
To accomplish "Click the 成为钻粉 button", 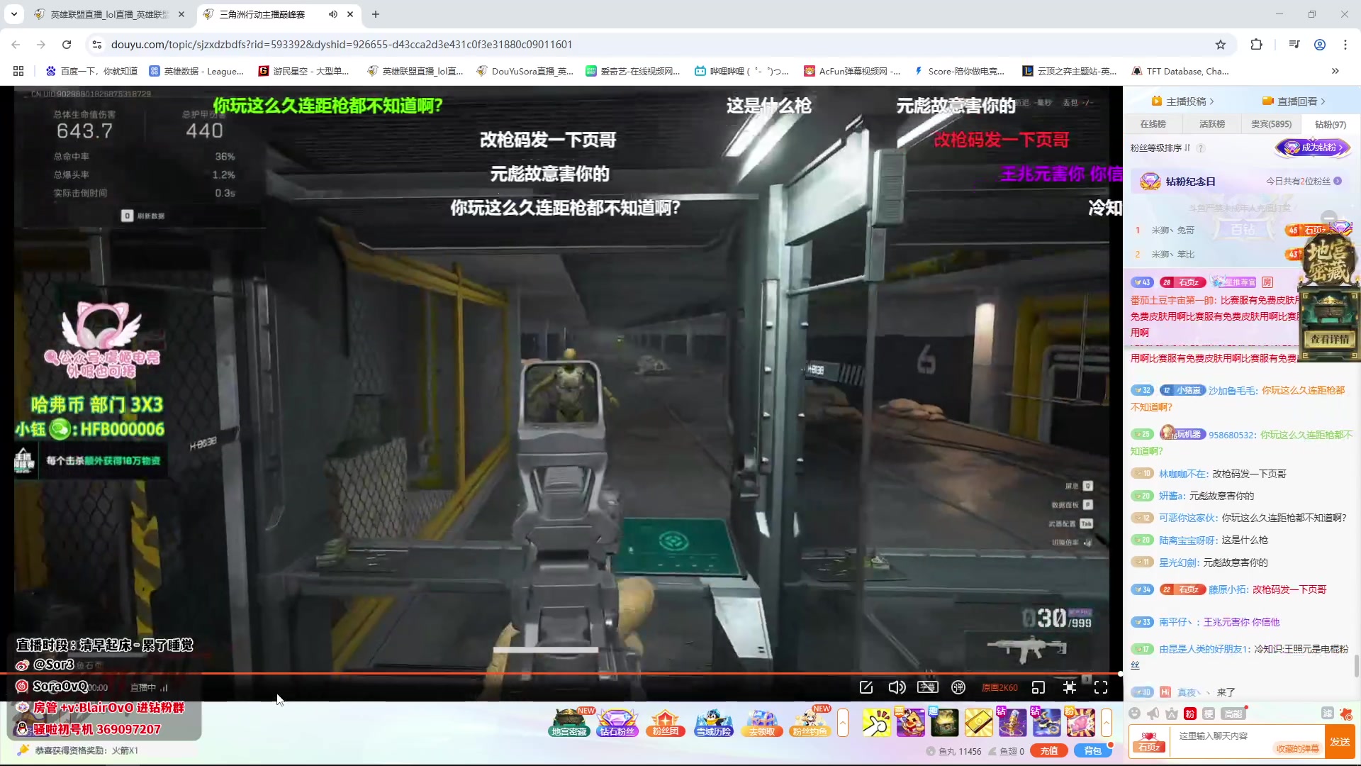I will point(1314,148).
